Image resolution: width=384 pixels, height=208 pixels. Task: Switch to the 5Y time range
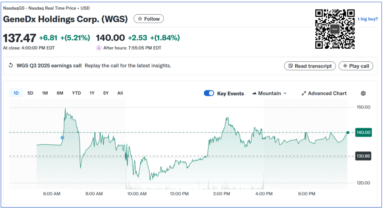(x=106, y=93)
